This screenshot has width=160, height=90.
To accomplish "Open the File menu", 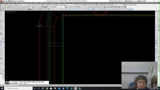I will point(5,3).
